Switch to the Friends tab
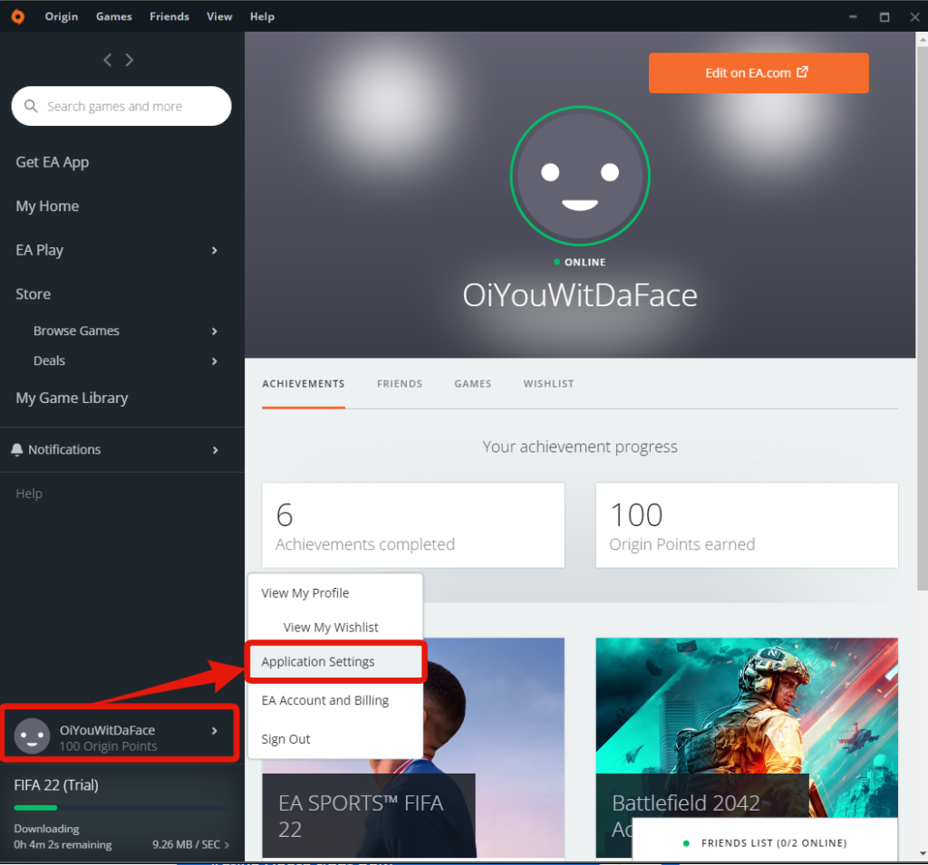Viewport: 928px width, 865px height. pyautogui.click(x=400, y=384)
